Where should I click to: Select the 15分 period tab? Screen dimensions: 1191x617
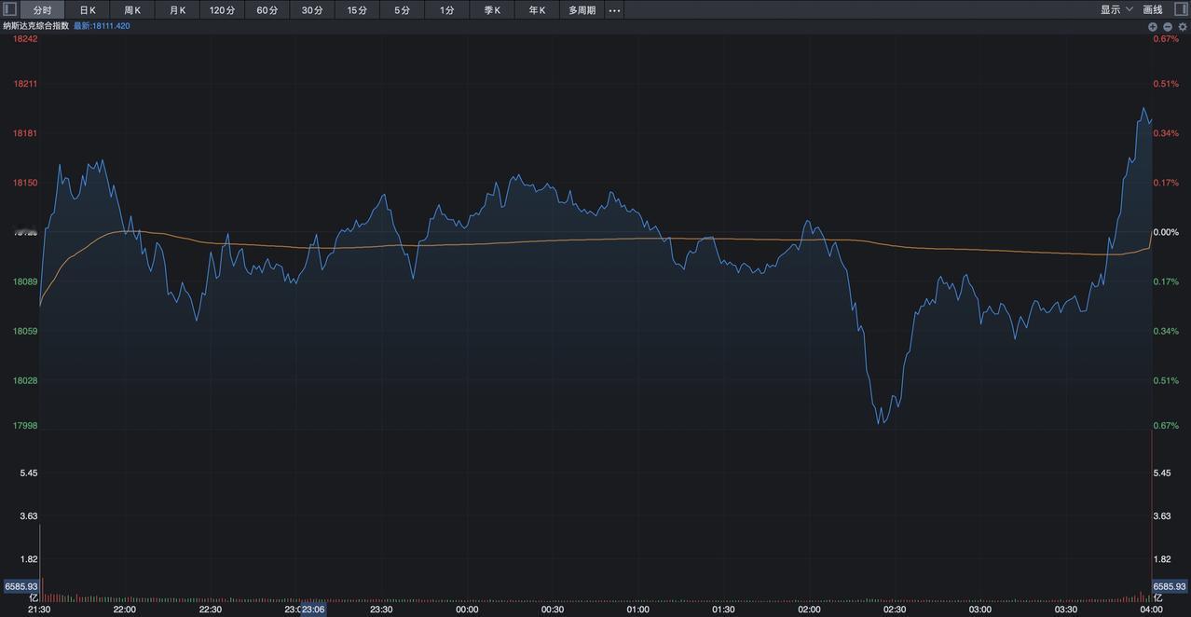(x=357, y=10)
